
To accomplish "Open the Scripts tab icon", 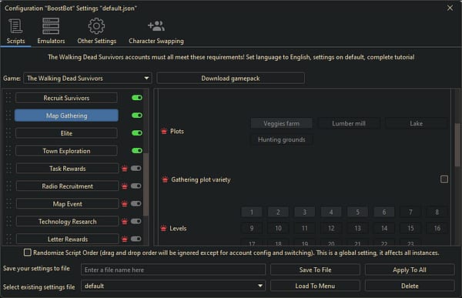I will (x=15, y=26).
